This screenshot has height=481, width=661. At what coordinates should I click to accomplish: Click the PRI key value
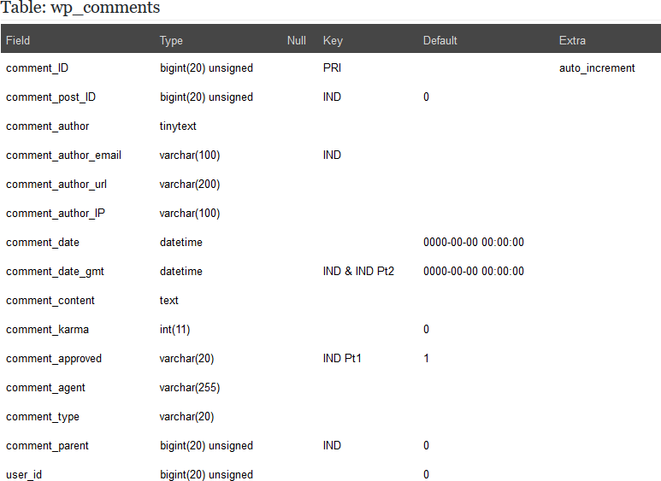pos(332,68)
